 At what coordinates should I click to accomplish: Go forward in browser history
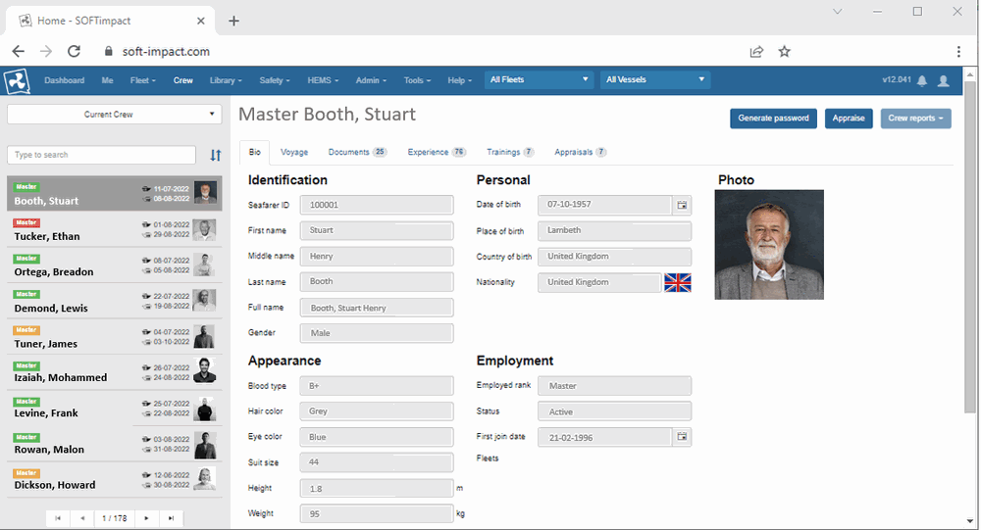coord(46,51)
